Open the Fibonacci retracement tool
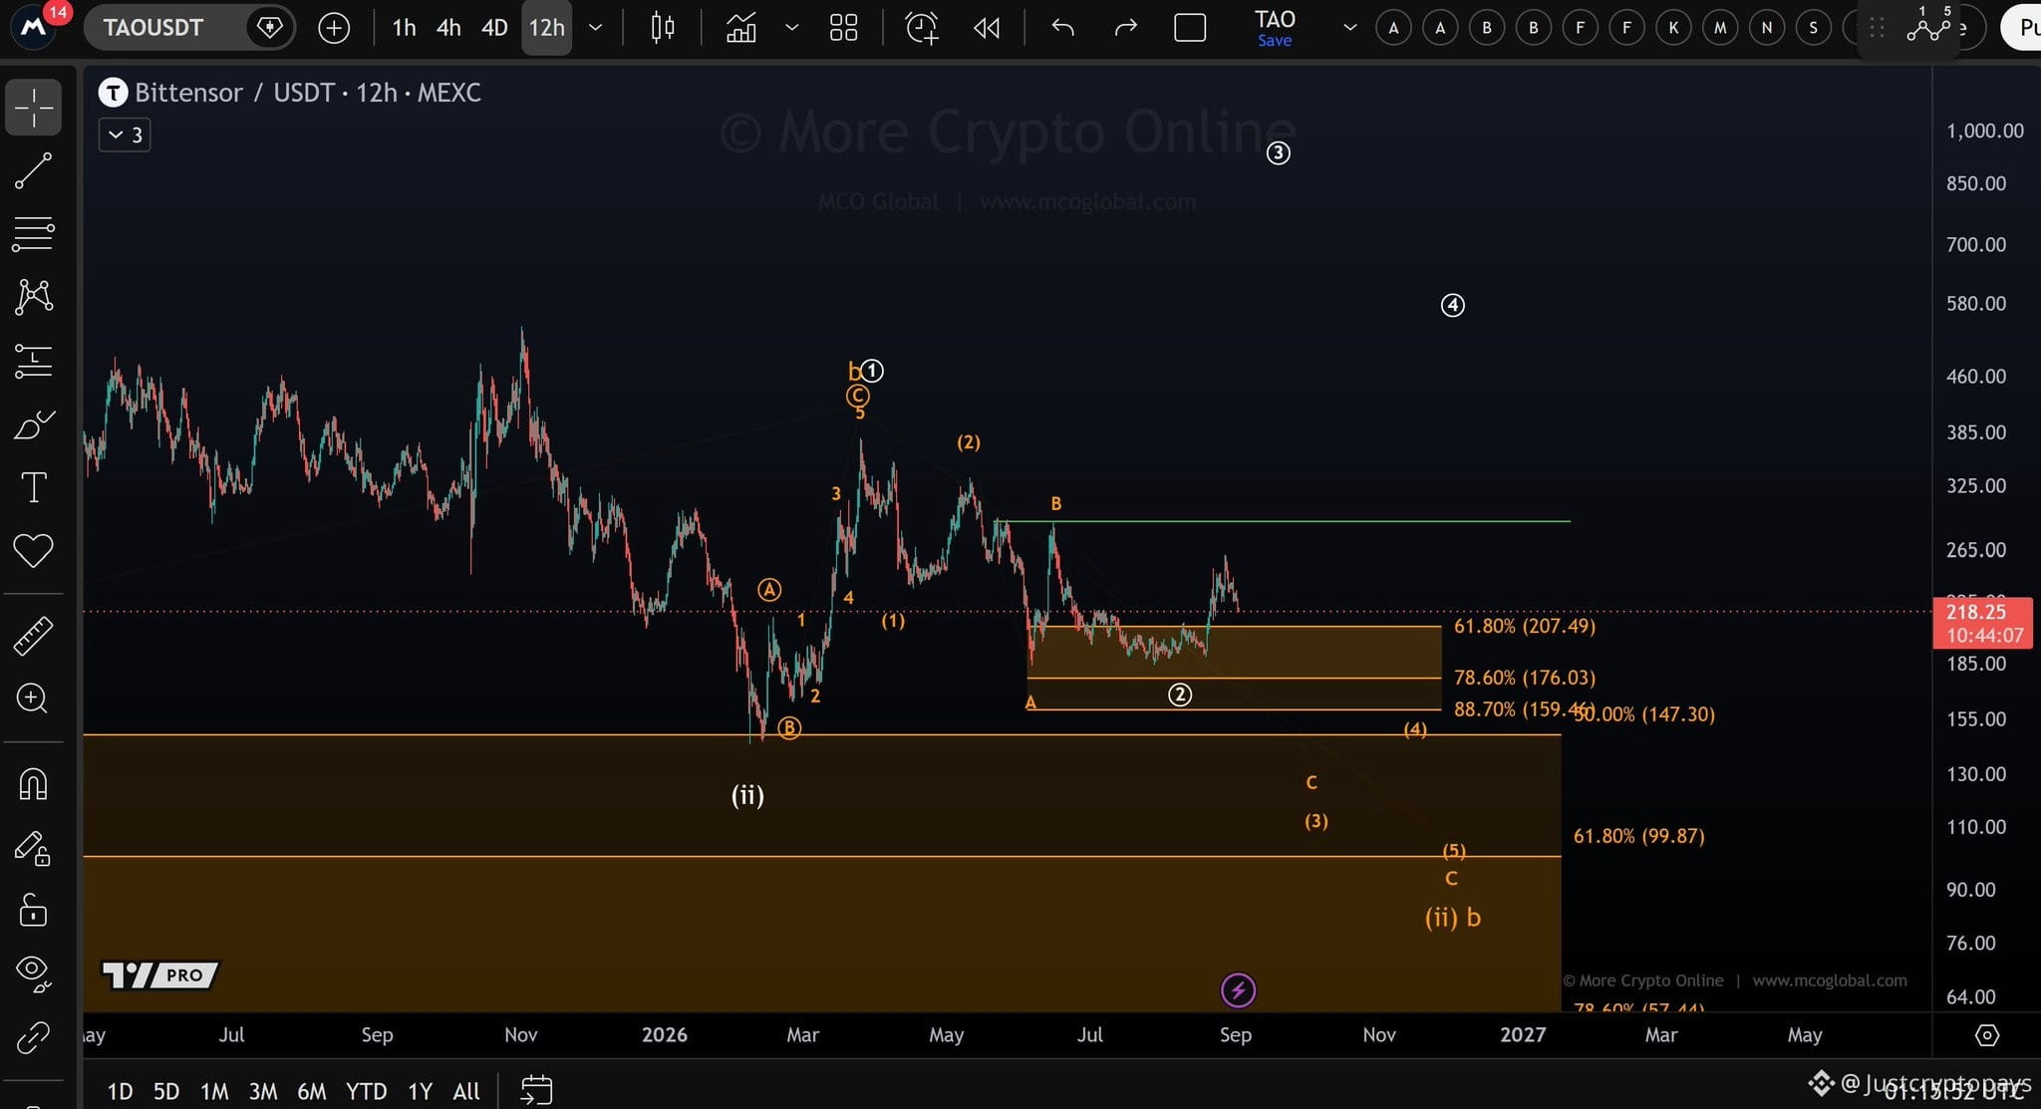 coord(33,234)
